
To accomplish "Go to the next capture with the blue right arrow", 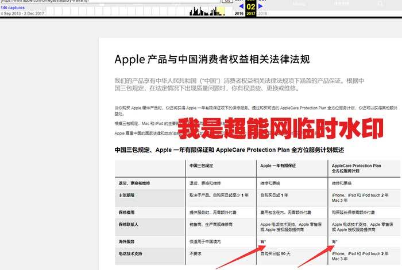I will (x=261, y=6).
